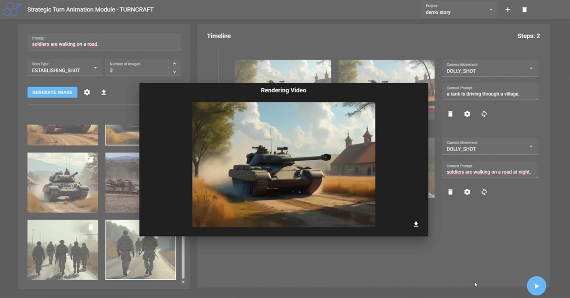This screenshot has height=298, width=570.
Task: Open settings for the tank village step
Action: pyautogui.click(x=467, y=114)
